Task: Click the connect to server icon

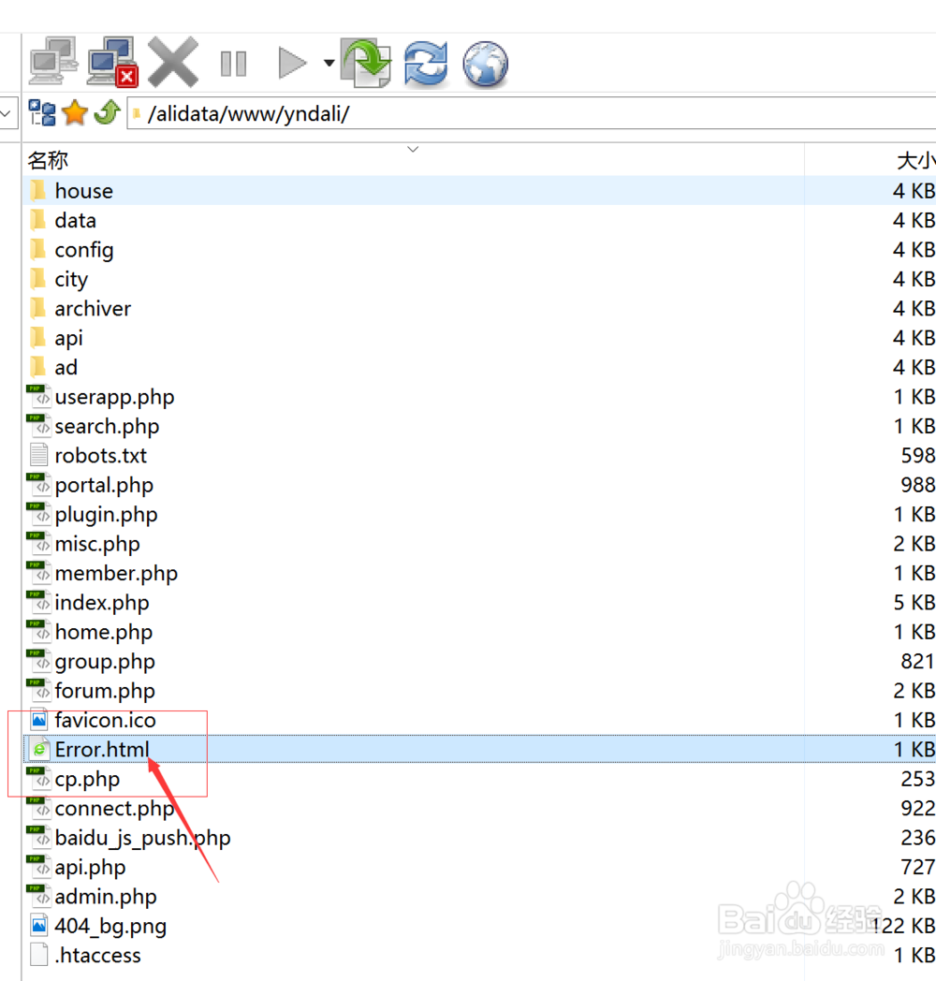Action: (x=53, y=62)
